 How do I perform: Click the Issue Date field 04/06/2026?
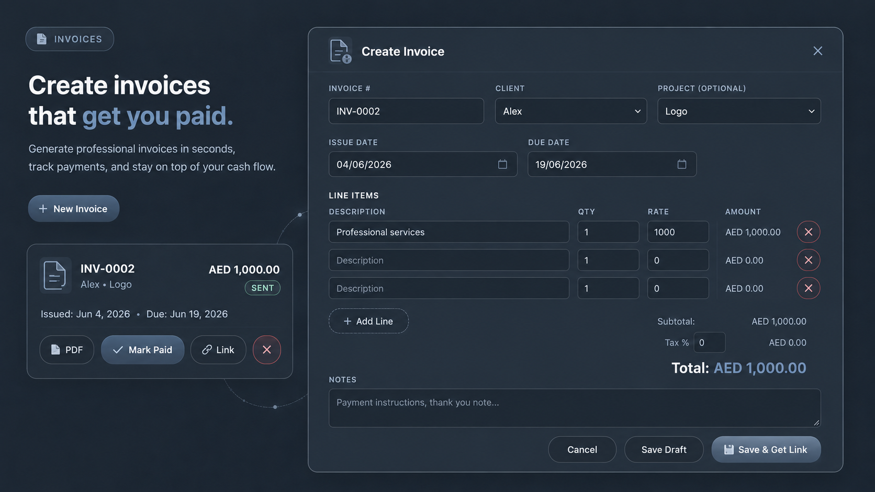tap(423, 164)
